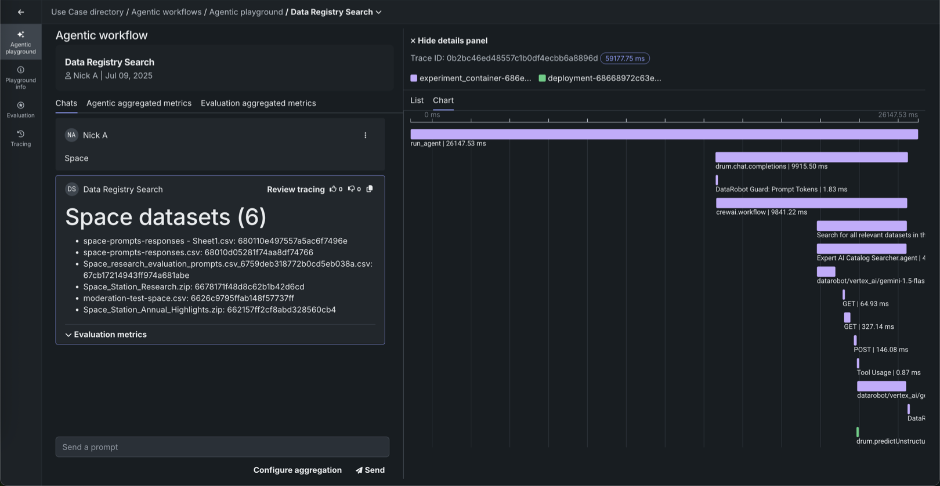Toggle the deployment legend entry
Image resolution: width=940 pixels, height=486 pixels.
point(600,78)
